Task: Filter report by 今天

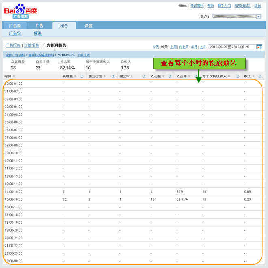Action: tap(156, 47)
